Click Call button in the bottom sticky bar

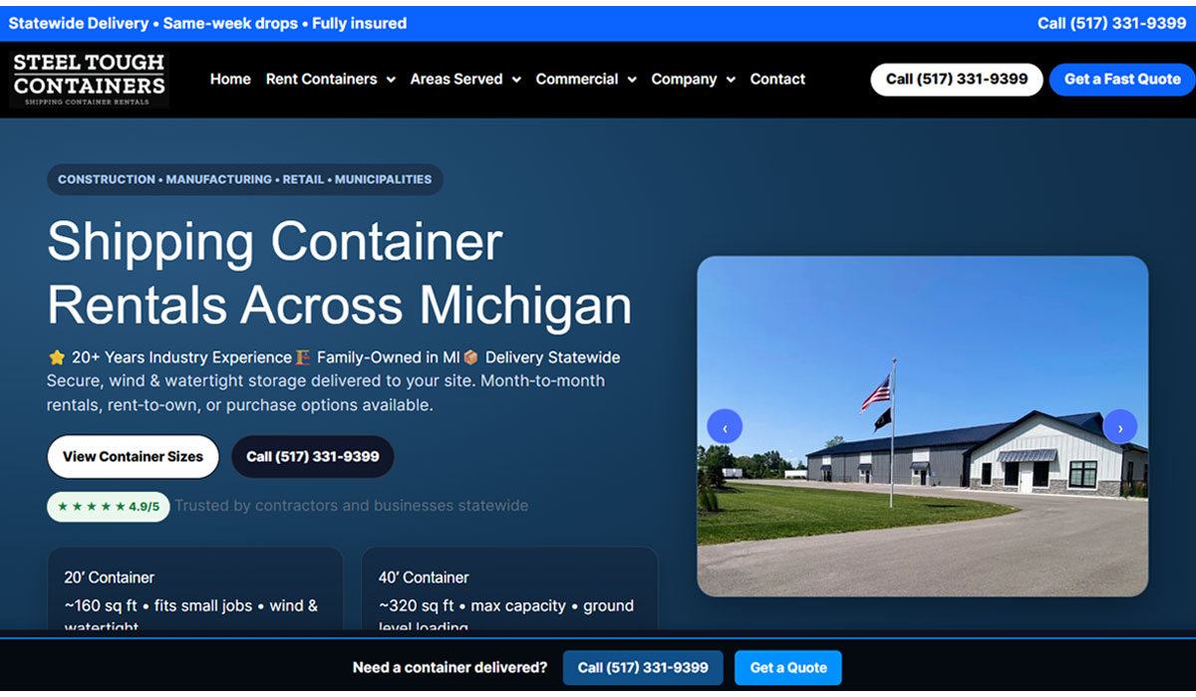[643, 667]
